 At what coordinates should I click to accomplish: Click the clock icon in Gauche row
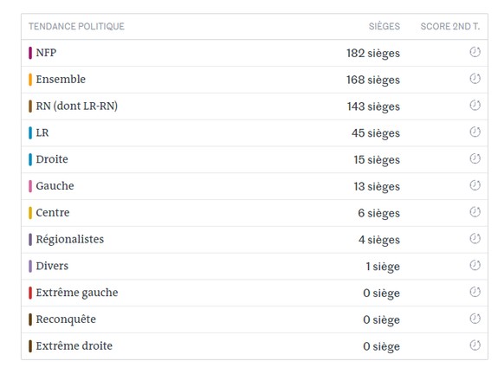475,185
